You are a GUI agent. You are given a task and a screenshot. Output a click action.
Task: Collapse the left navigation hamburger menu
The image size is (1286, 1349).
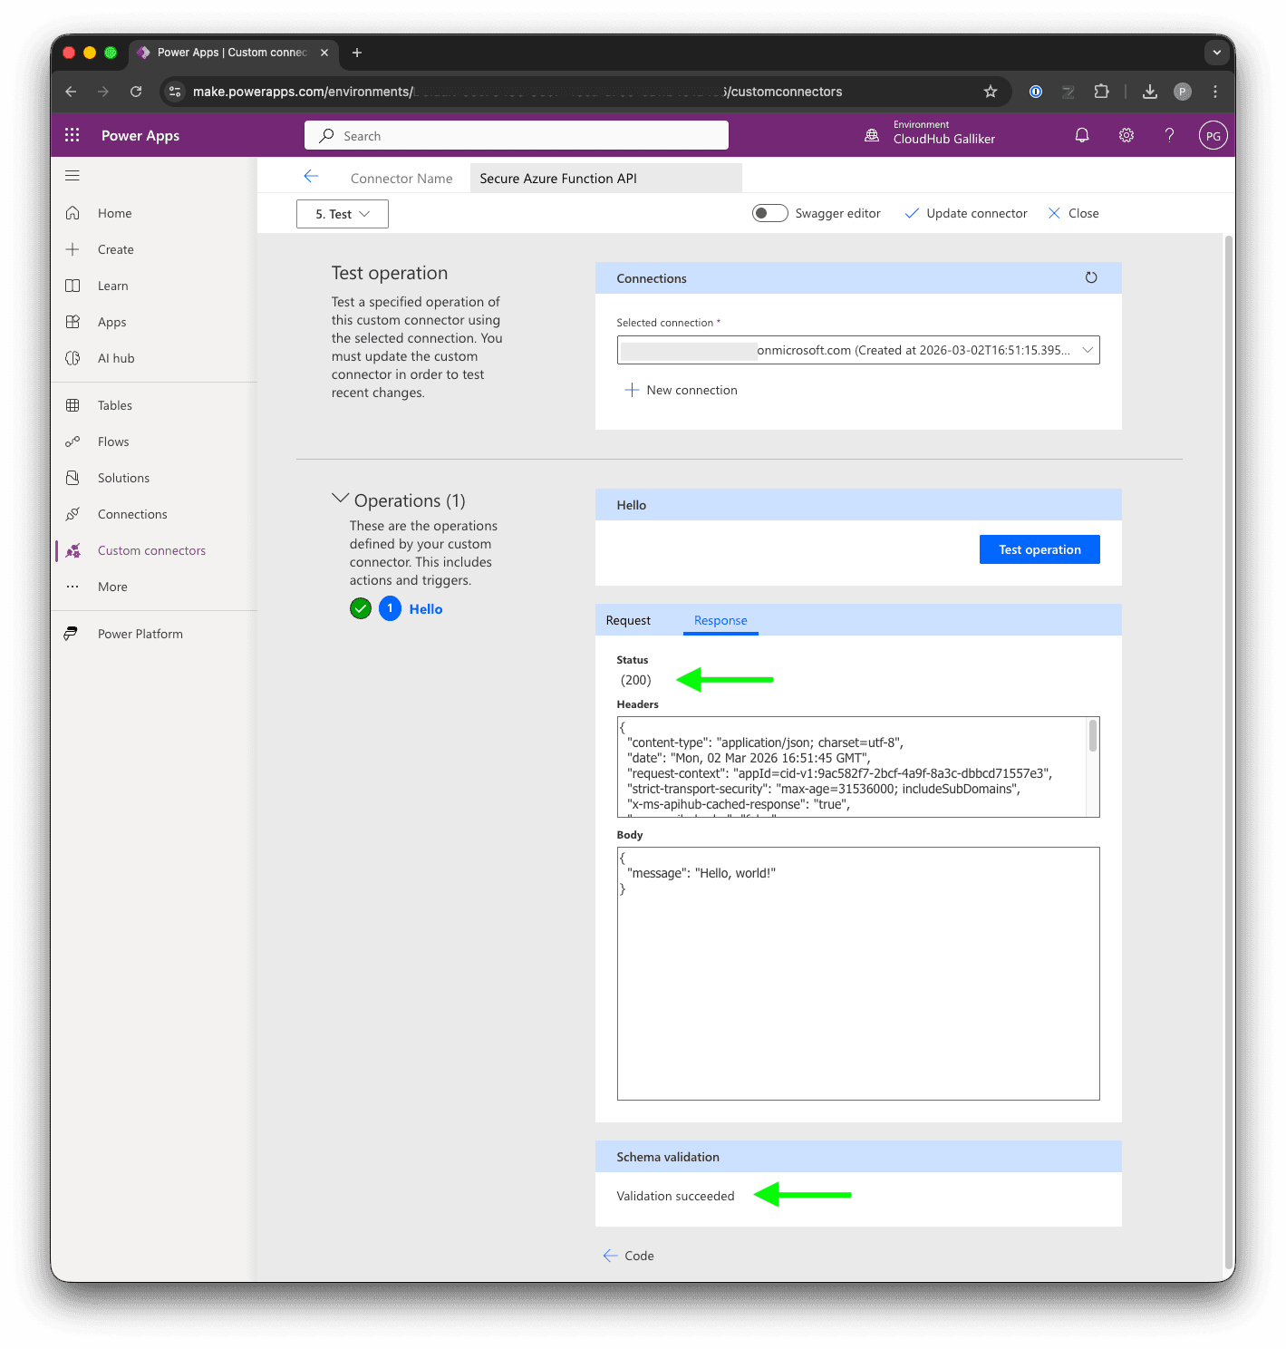pyautogui.click(x=73, y=176)
